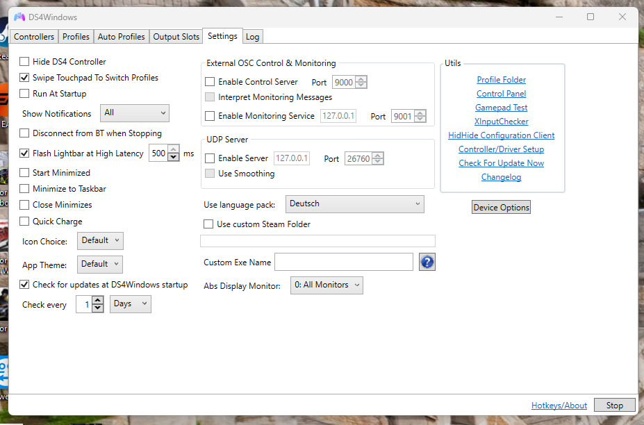This screenshot has height=425, width=644.
Task: Select the Output Slots tab
Action: click(x=176, y=37)
